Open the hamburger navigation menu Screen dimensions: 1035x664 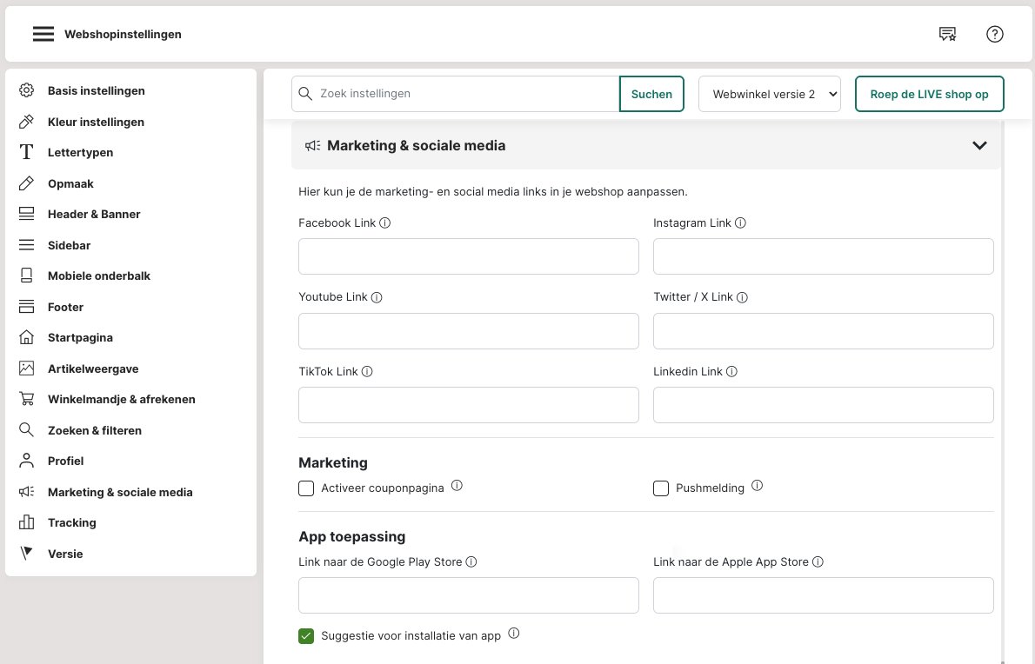[x=43, y=35]
